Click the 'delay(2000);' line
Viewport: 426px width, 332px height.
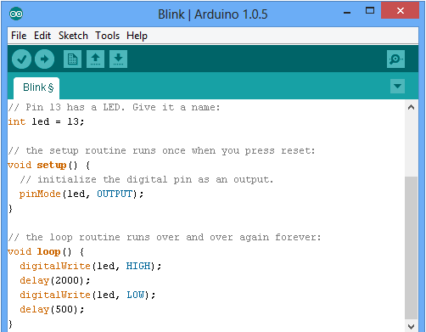pyautogui.click(x=55, y=280)
